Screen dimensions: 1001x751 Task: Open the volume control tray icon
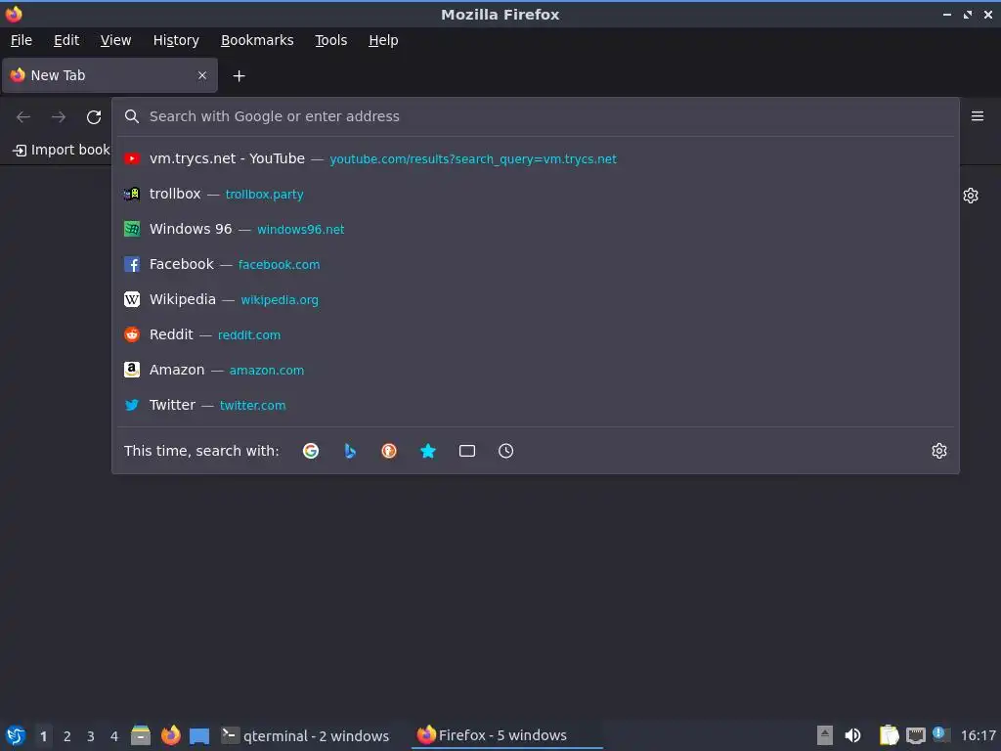[852, 735]
